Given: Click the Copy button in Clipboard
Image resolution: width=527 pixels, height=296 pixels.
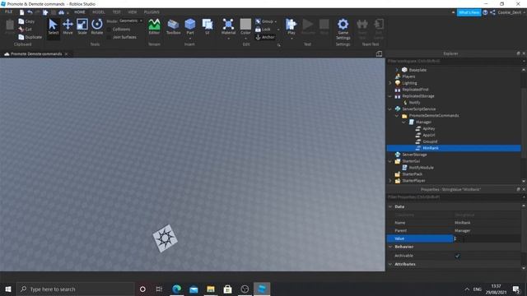Looking at the screenshot, I should tap(26, 21).
